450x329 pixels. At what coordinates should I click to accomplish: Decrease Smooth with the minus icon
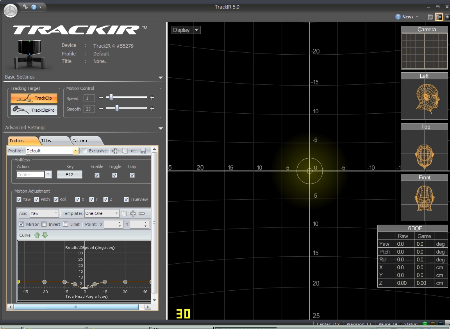(x=101, y=109)
